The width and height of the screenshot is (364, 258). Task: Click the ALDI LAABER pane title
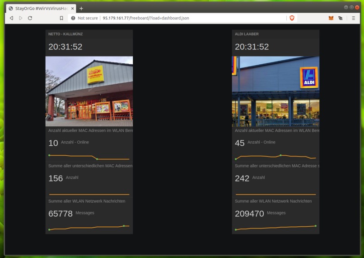(247, 34)
